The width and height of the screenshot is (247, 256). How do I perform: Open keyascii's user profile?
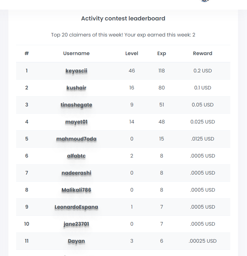(x=76, y=71)
